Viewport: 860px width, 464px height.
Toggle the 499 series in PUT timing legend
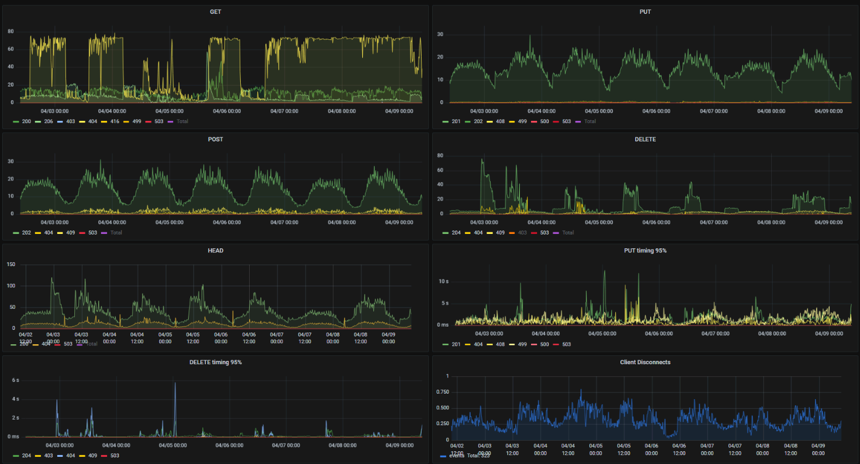(522, 344)
